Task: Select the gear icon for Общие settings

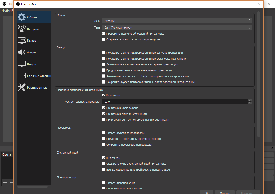Action: 22,17
